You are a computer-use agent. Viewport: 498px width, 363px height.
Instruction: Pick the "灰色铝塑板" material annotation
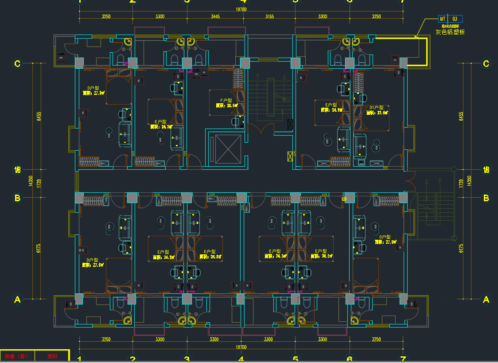click(450, 32)
